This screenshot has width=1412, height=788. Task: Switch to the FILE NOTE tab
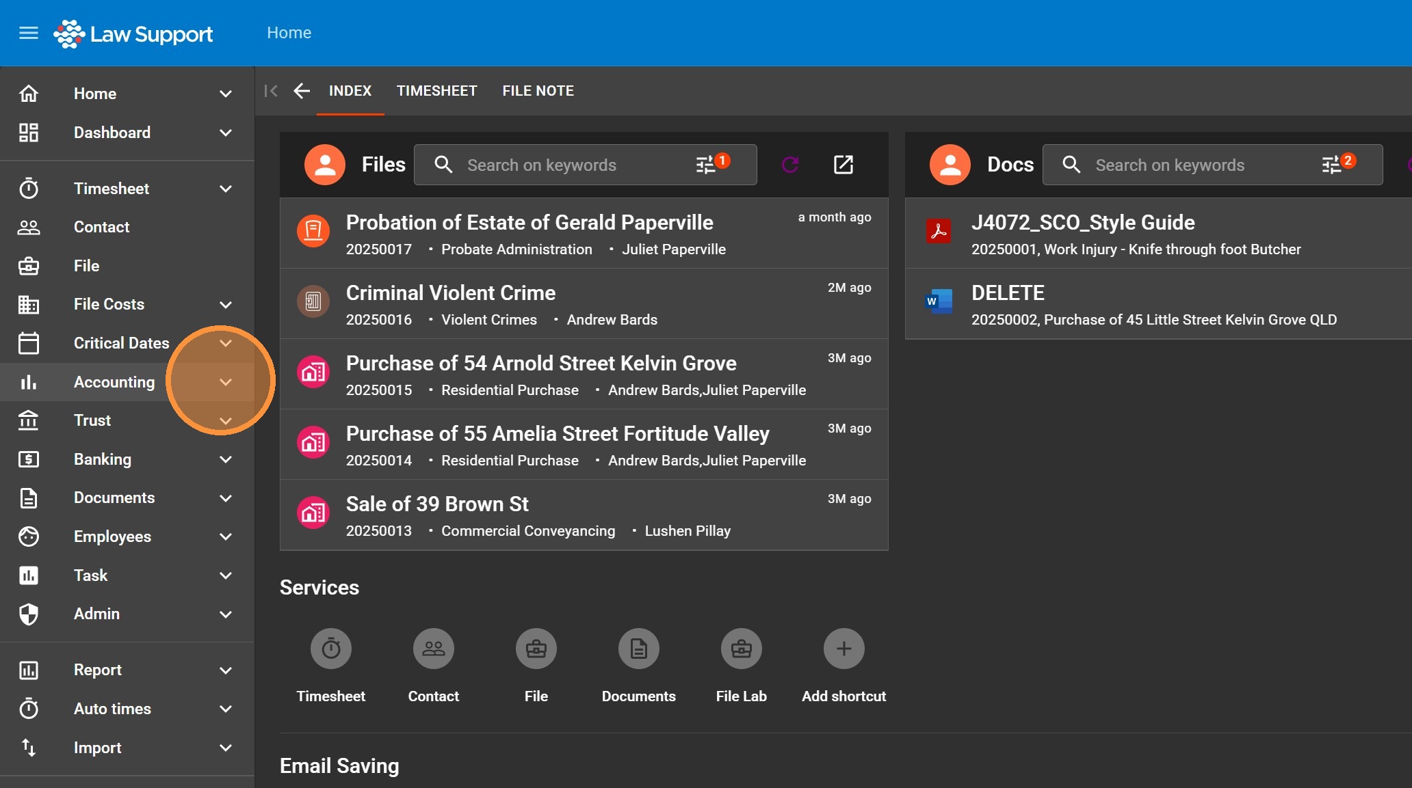tap(538, 91)
